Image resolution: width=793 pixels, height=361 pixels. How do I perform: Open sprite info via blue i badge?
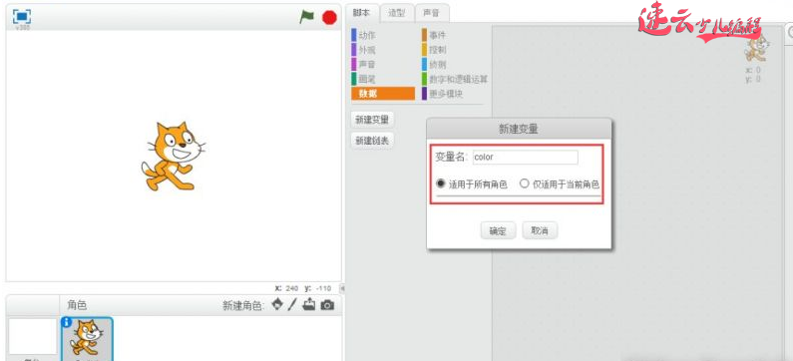pos(66,322)
